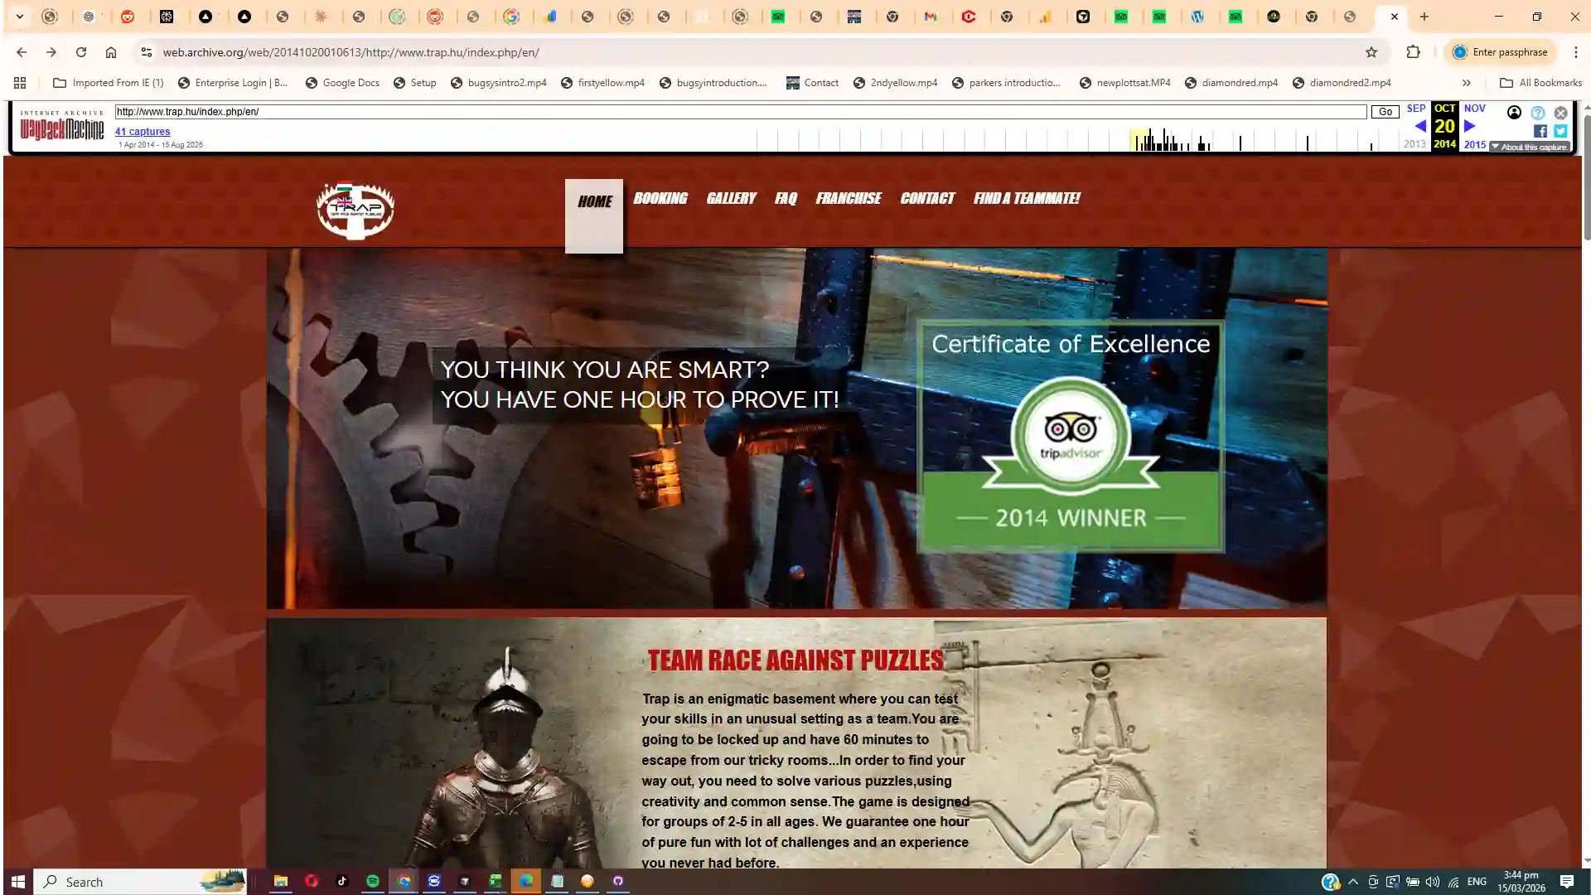Share the capture via the Twitter icon
The image size is (1591, 895).
(x=1561, y=130)
